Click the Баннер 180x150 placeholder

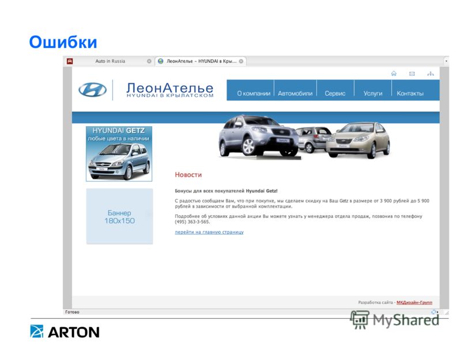[119, 216]
